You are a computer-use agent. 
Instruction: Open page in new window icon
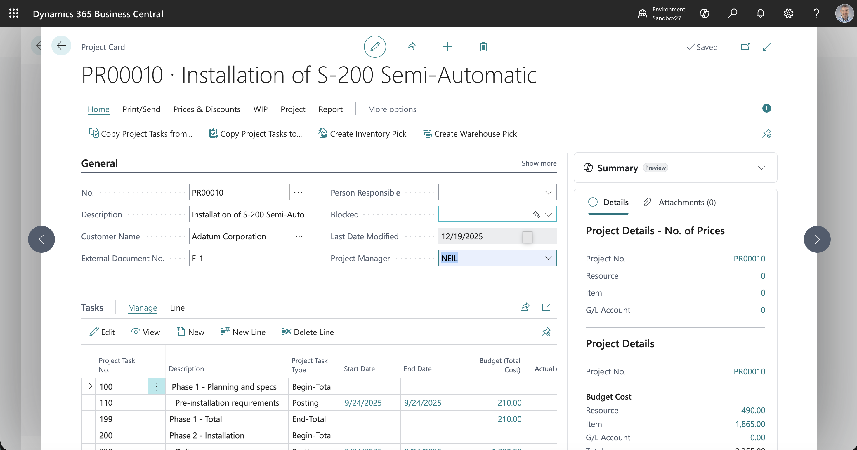[745, 47]
